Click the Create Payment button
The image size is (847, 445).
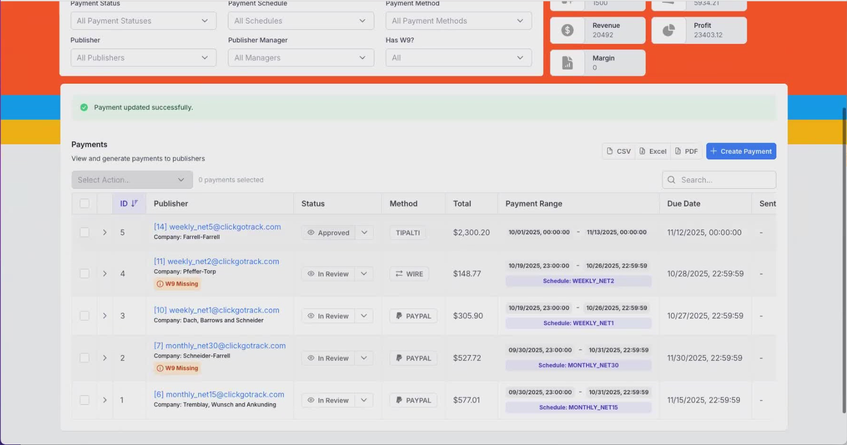[741, 151]
